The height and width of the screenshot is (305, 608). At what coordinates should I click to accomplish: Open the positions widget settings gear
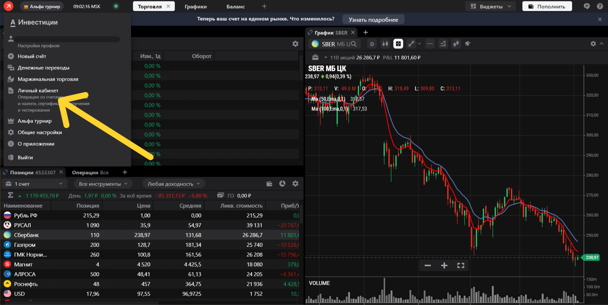pos(295,184)
